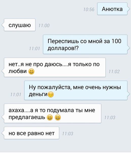The width and height of the screenshot is (131, 153).
Task: Tap the 'ахаха....а я то подумала' message
Action: 52,113
